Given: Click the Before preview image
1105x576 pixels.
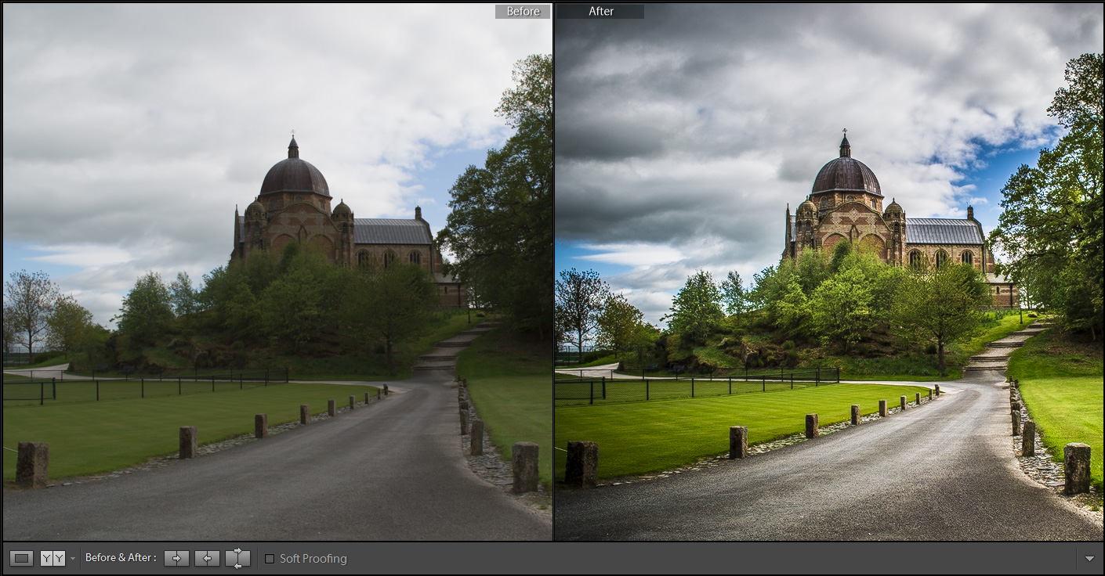Looking at the screenshot, I should [277, 272].
